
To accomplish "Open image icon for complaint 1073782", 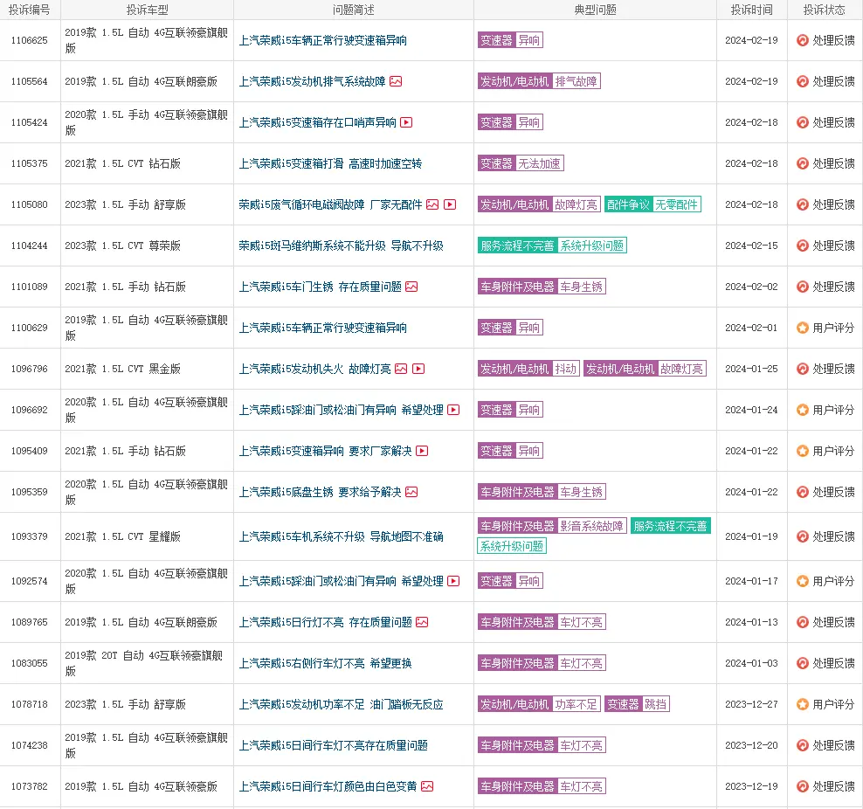I will pos(427,786).
